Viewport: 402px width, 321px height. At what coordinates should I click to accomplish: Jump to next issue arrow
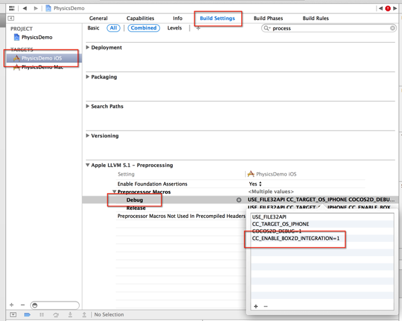(x=395, y=9)
